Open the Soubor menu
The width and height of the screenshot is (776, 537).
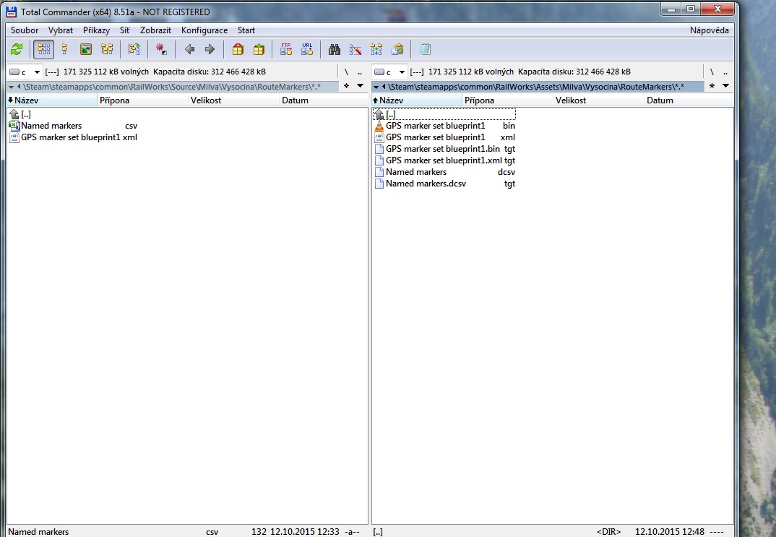click(25, 30)
